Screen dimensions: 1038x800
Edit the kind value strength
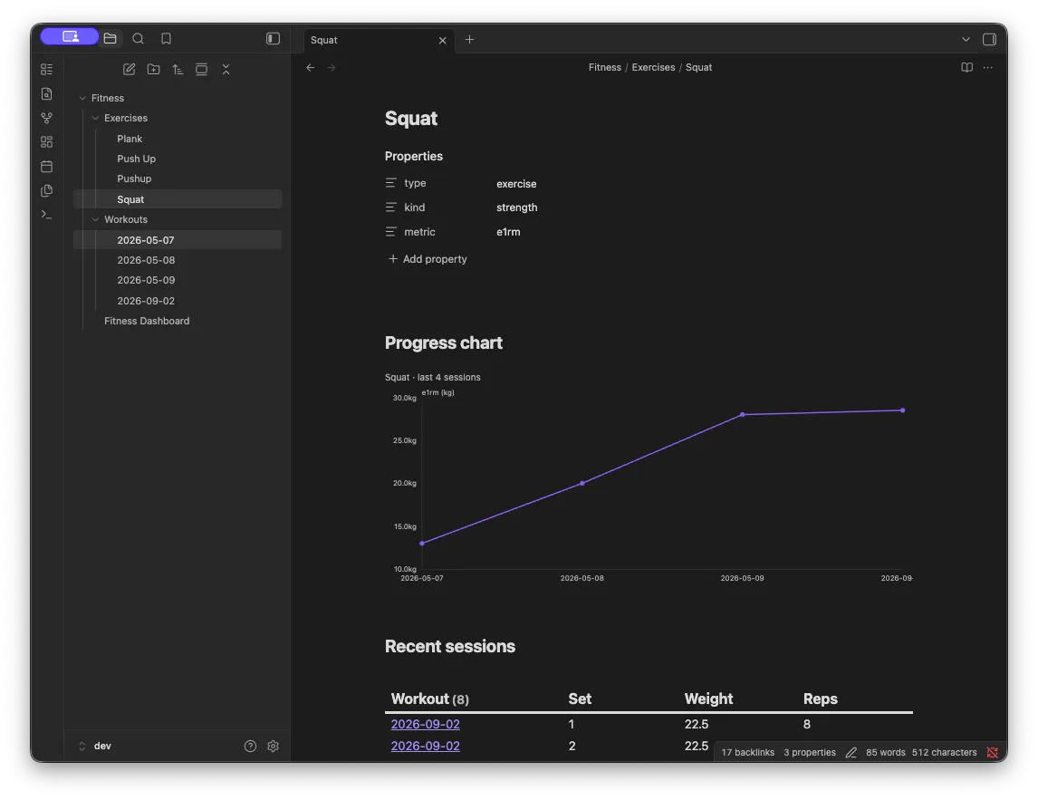(x=517, y=207)
